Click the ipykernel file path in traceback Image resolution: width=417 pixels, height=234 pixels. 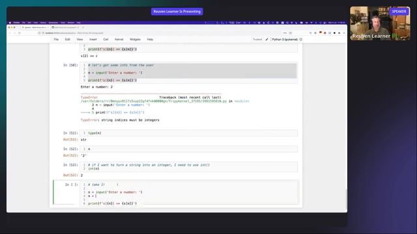tap(154, 101)
